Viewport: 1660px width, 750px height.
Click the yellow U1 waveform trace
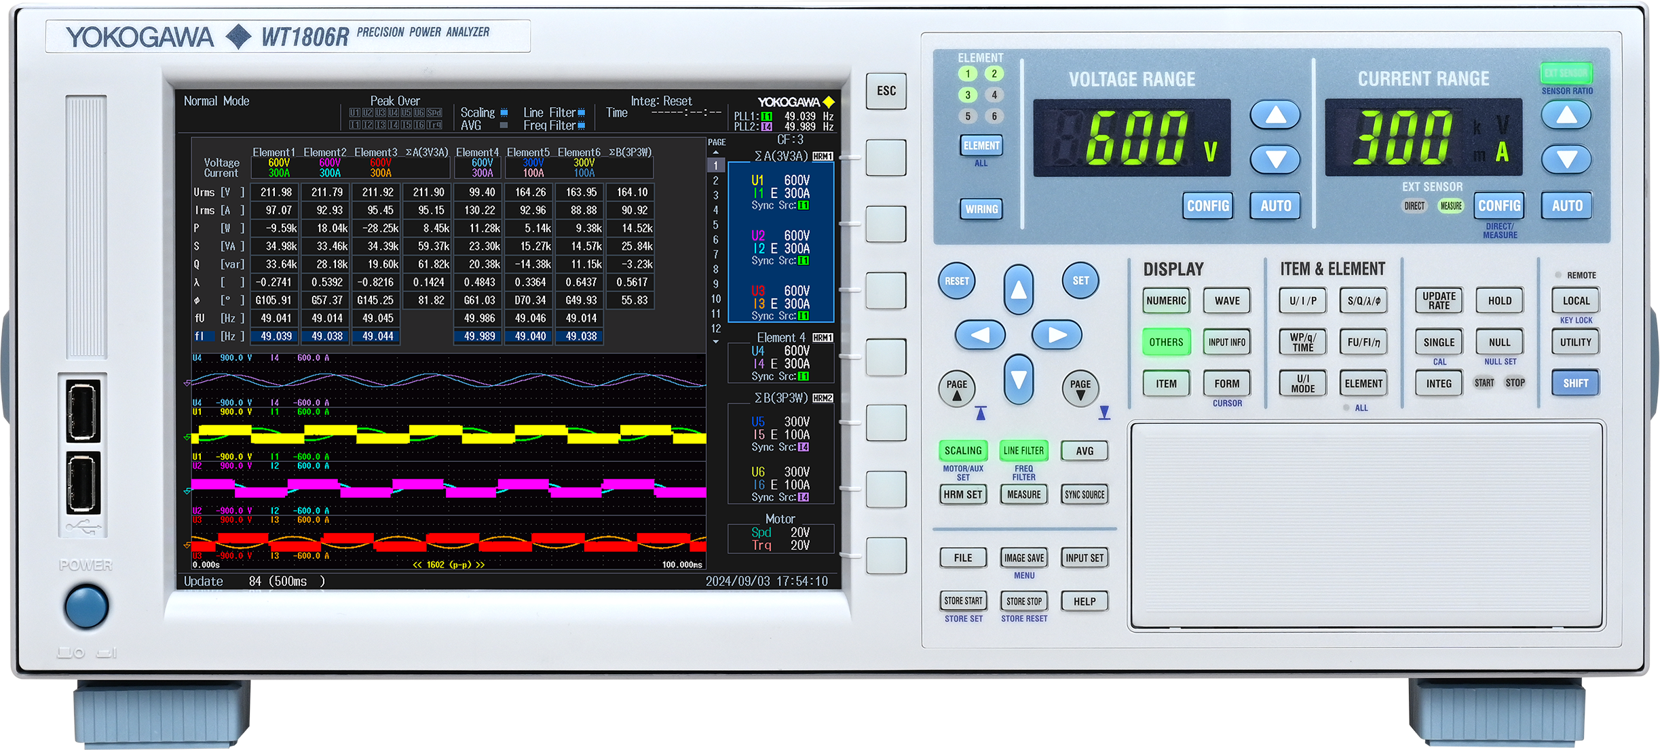click(448, 434)
